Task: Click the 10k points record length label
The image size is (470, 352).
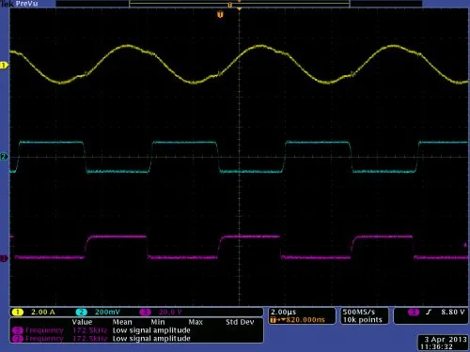Action: (x=363, y=320)
